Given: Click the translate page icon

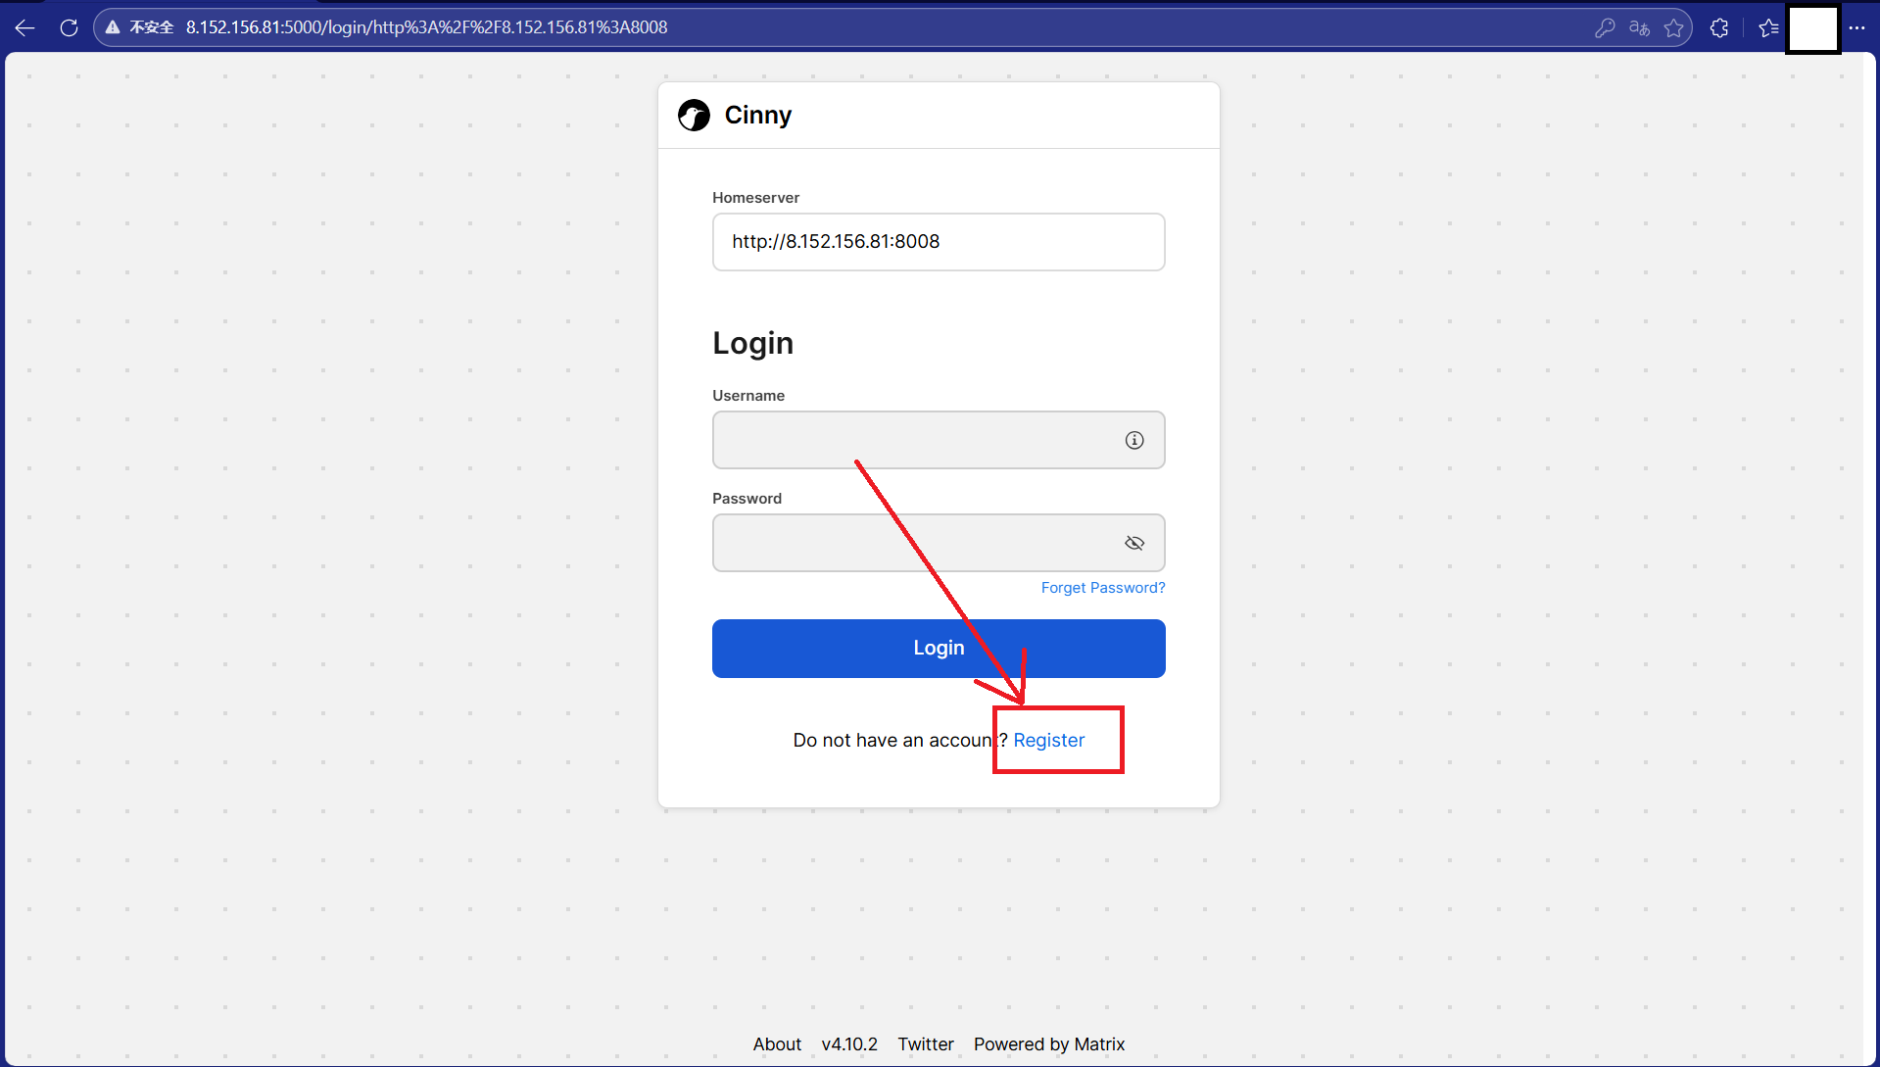Looking at the screenshot, I should tap(1639, 27).
